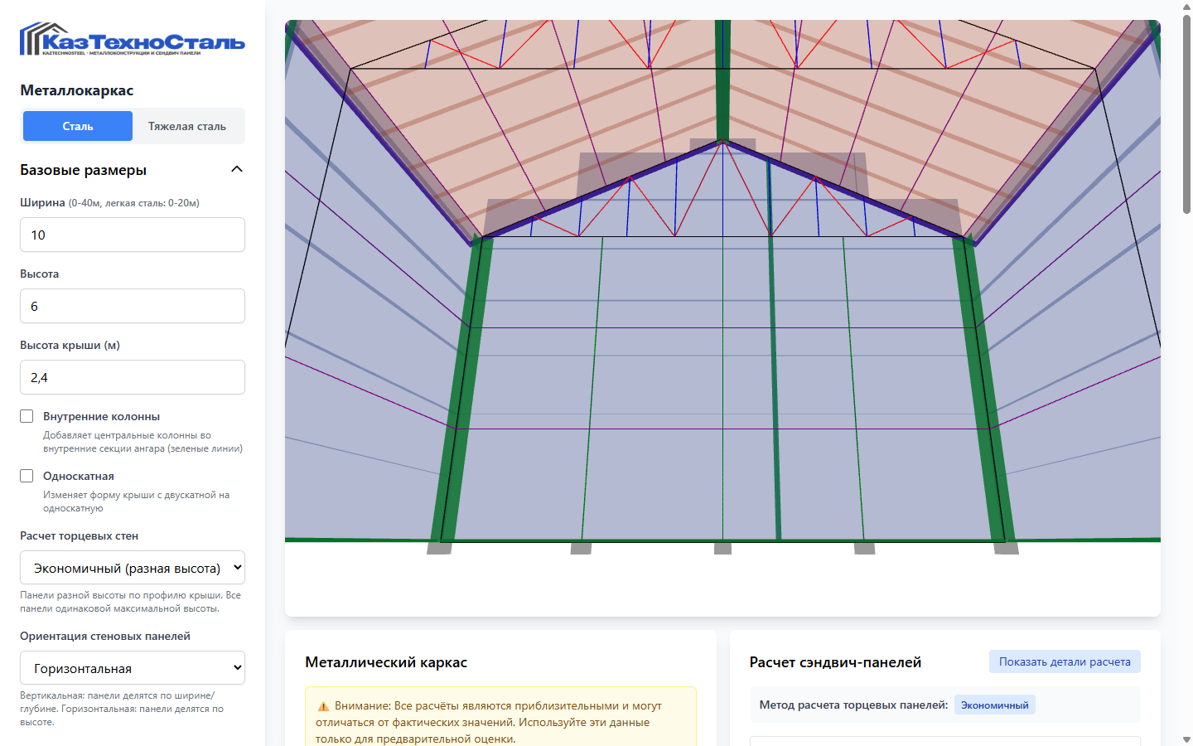This screenshot has height=746, width=1193.
Task: Click the 3D hangar model view
Action: 722,317
